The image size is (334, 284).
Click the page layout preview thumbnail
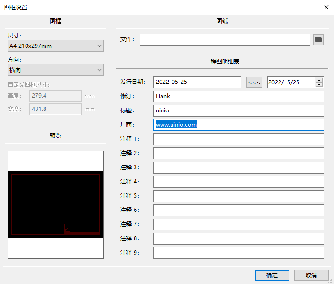[55, 205]
